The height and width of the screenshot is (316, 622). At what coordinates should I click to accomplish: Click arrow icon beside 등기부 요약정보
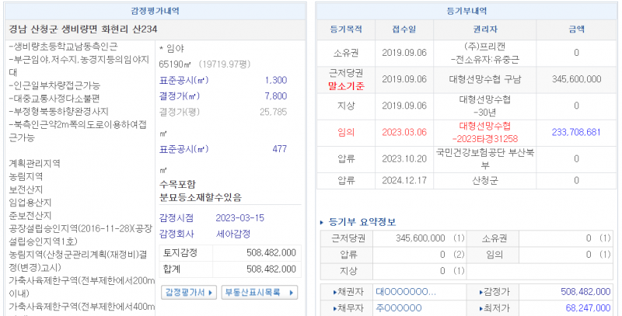[323, 222]
